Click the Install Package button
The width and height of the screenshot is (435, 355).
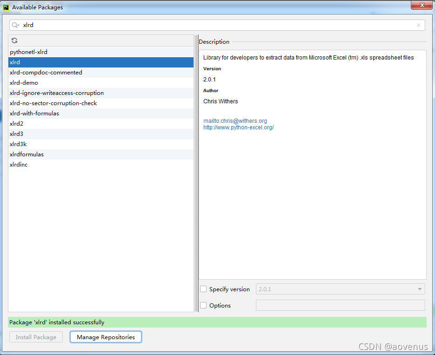(36, 337)
